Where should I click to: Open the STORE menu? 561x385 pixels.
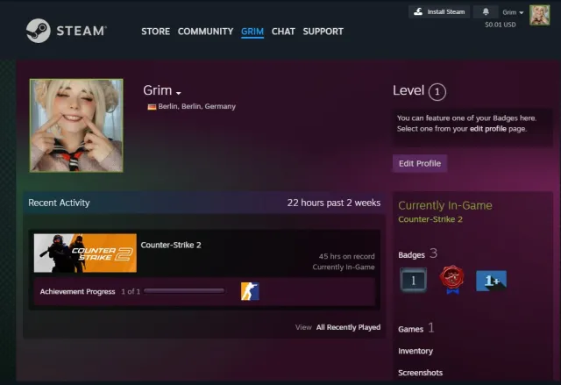coord(156,32)
